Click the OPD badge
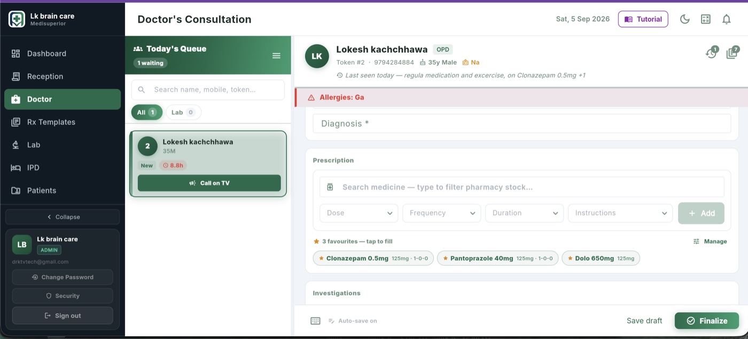Viewport: 748px width, 339px height. 443,50
